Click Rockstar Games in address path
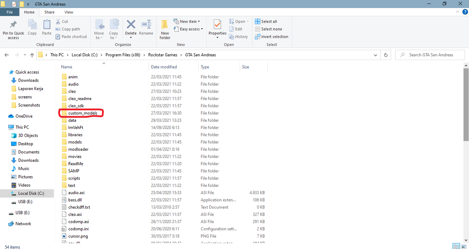 tap(163, 55)
